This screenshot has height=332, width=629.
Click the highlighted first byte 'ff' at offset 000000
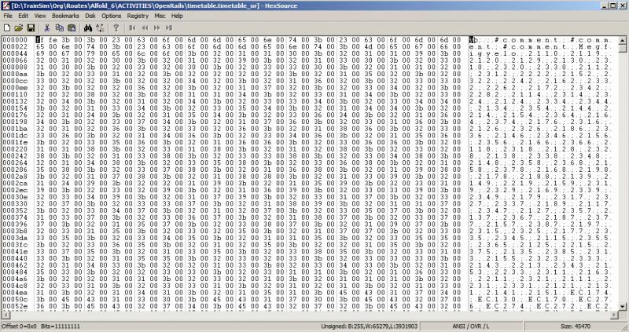(40, 40)
